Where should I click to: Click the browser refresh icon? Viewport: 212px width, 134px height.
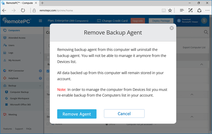coord(23,11)
